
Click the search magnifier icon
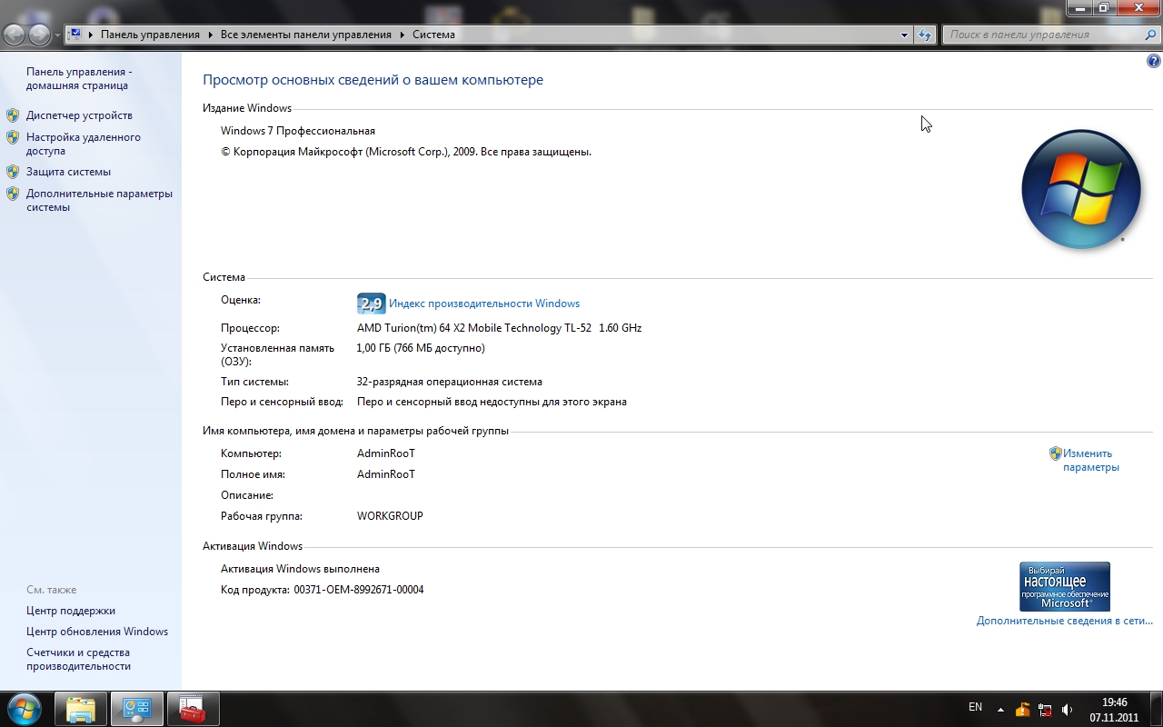[x=1150, y=35]
